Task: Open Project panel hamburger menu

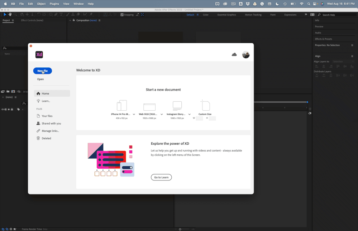Action: 13,20
